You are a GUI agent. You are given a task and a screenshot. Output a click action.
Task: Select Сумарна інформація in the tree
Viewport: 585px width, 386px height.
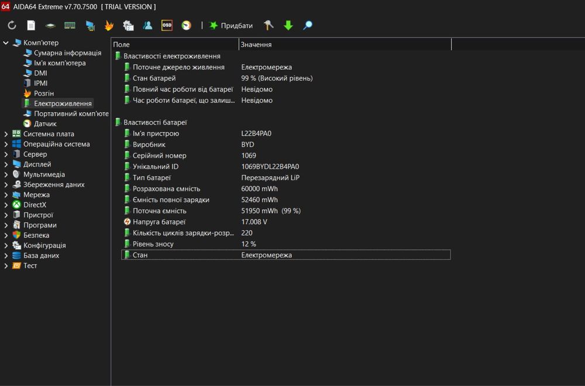click(x=67, y=53)
